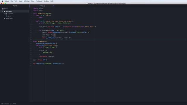Viewport: 187px width, 105px height.
Task: Collapse the auth-basic folder
Action: click(x=3, y=11)
